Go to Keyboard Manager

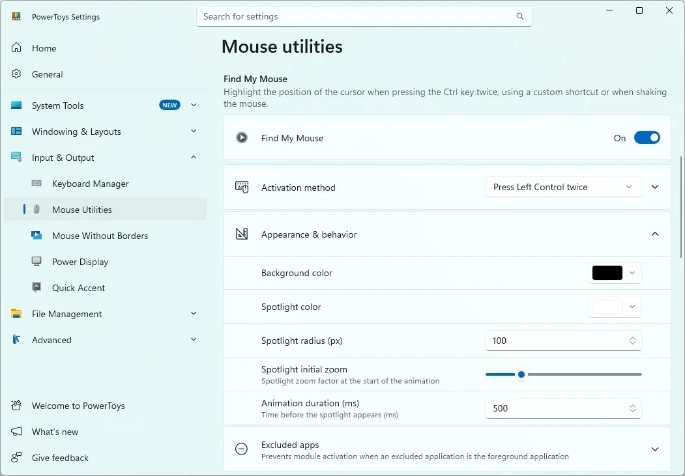coord(105,184)
